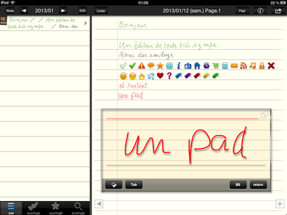The image size is (287, 215).
Task: Click the purple marker tag icon
Action: tap(188, 76)
